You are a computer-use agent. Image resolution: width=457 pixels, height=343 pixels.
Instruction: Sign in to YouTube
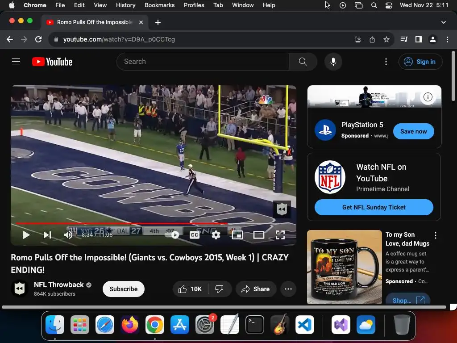(420, 62)
